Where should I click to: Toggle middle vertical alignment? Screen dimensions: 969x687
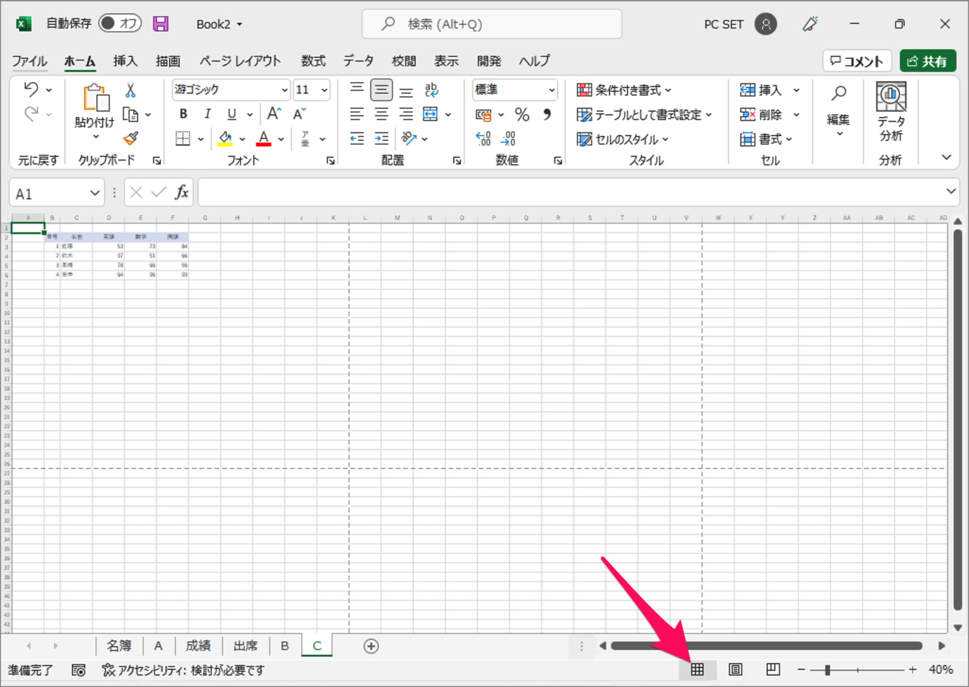(x=382, y=90)
